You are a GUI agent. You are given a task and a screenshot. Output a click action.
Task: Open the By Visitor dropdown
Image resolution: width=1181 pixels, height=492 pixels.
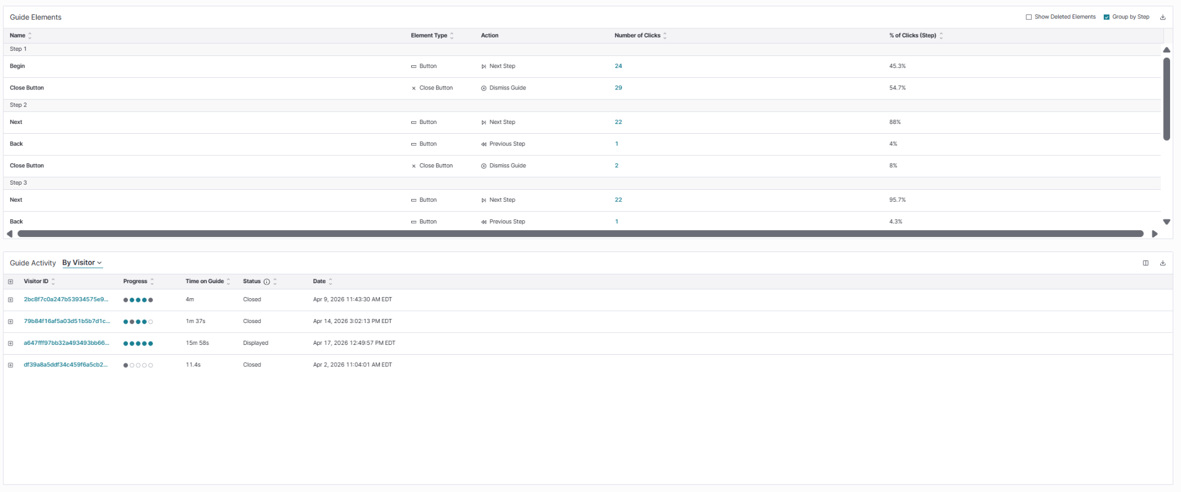(82, 262)
